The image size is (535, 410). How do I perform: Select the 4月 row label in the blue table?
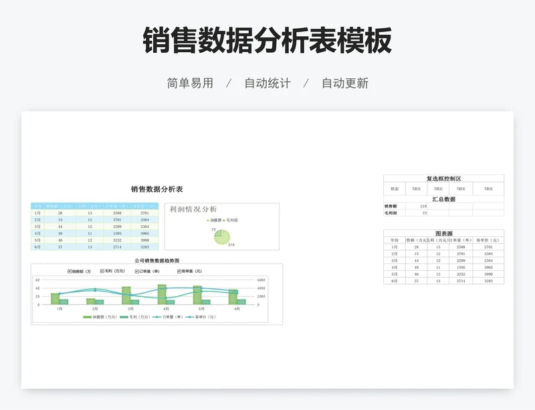37,233
